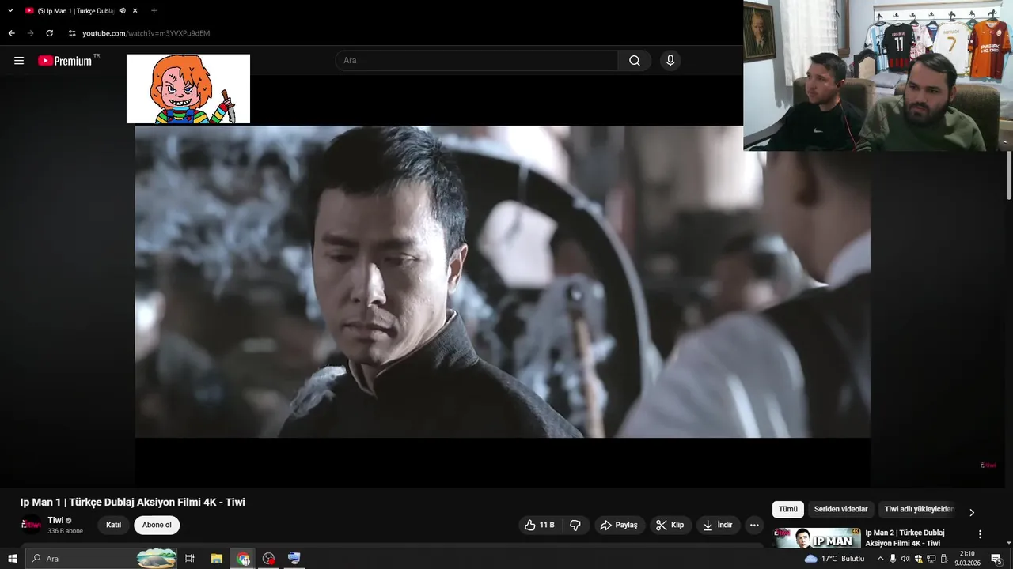Select Tiwi adlı yükleyiciden chip
The height and width of the screenshot is (569, 1013).
click(x=919, y=510)
